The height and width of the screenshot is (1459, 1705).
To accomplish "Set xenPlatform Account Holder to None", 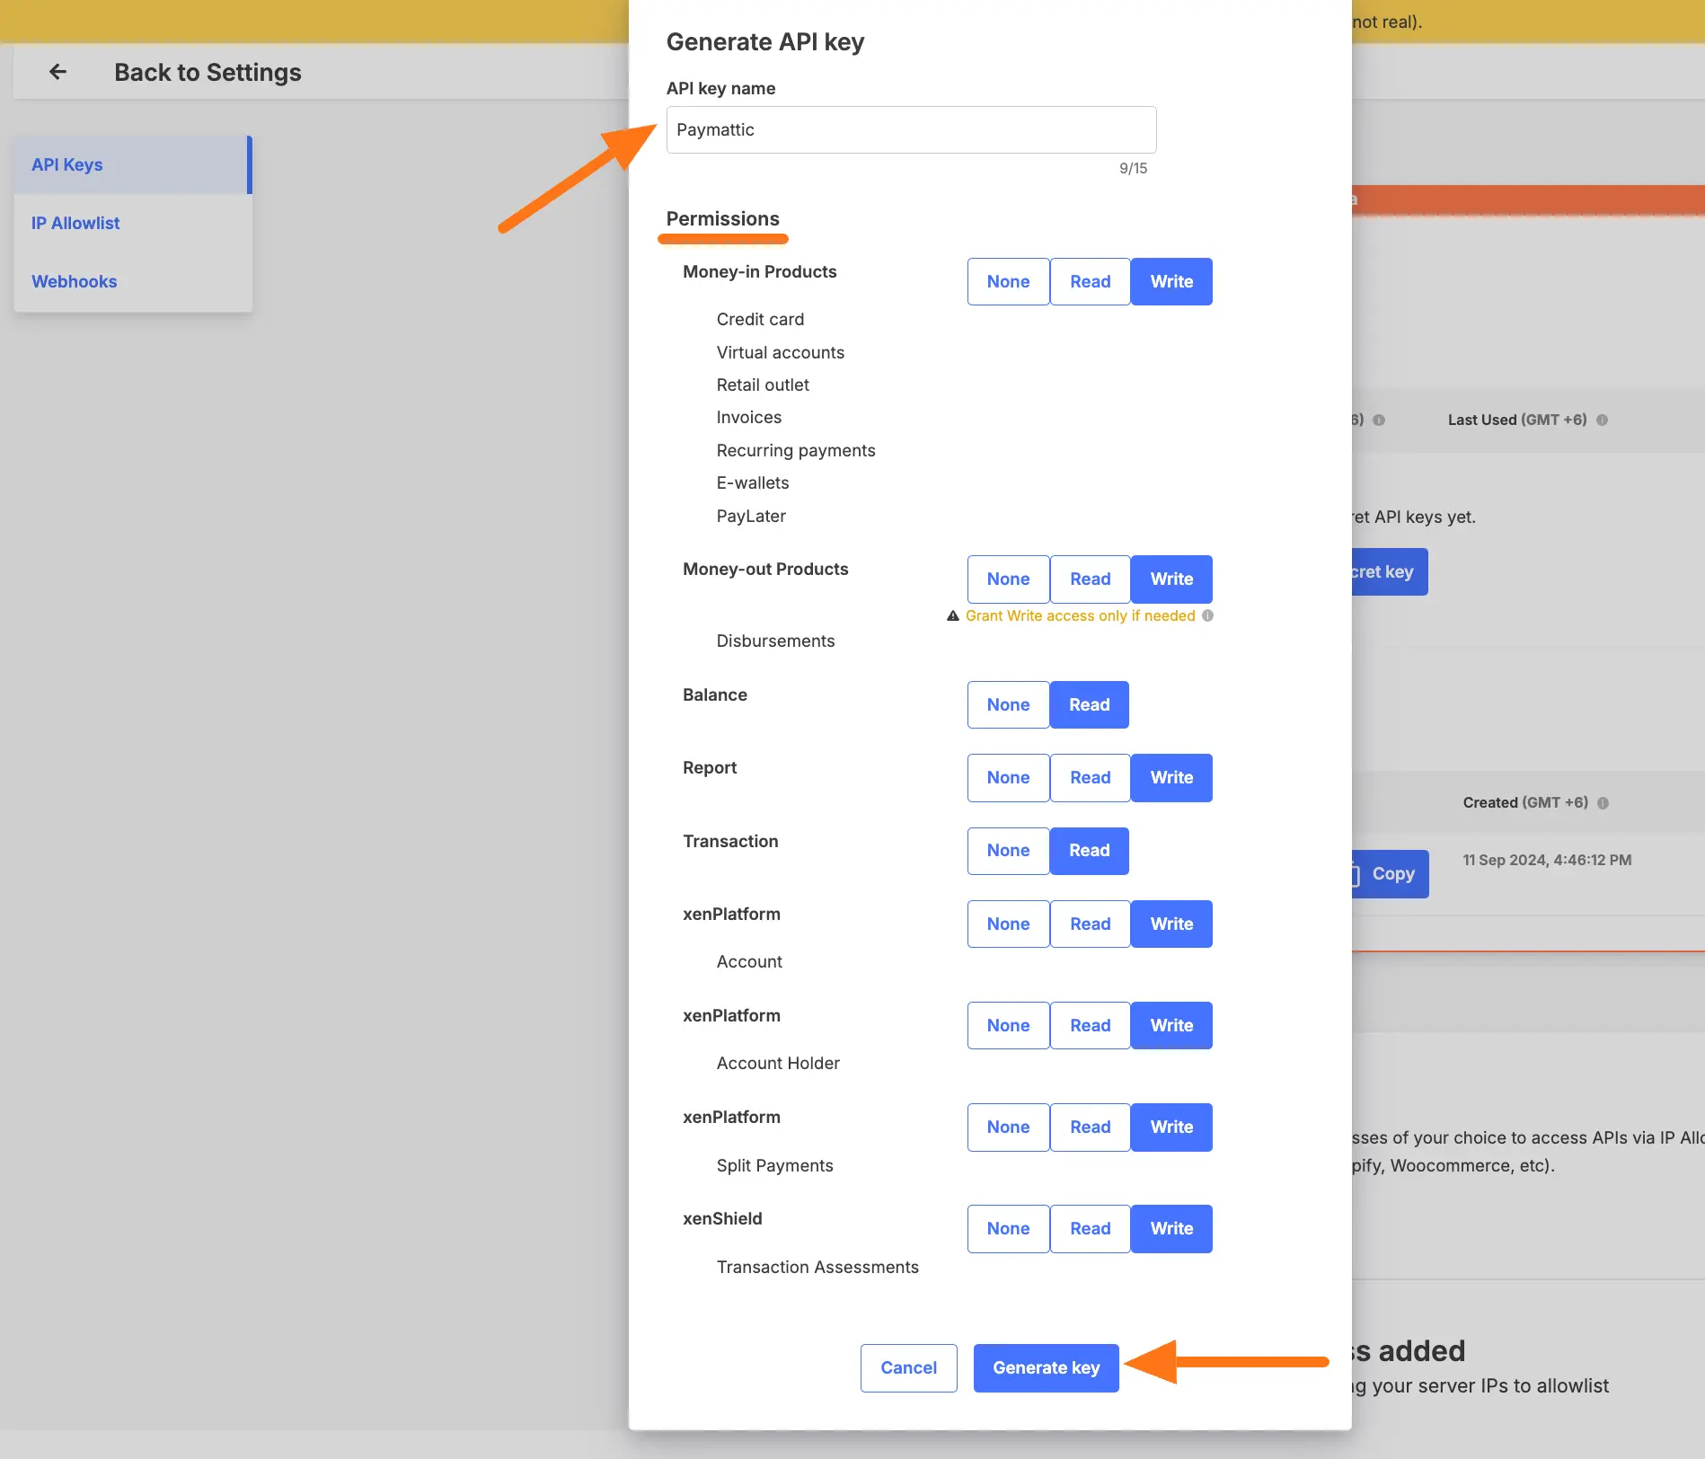I will (x=1008, y=1025).
